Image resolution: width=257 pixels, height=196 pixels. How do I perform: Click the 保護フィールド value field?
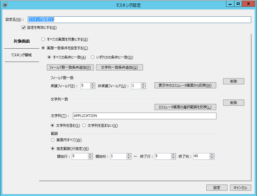(x=85, y=85)
